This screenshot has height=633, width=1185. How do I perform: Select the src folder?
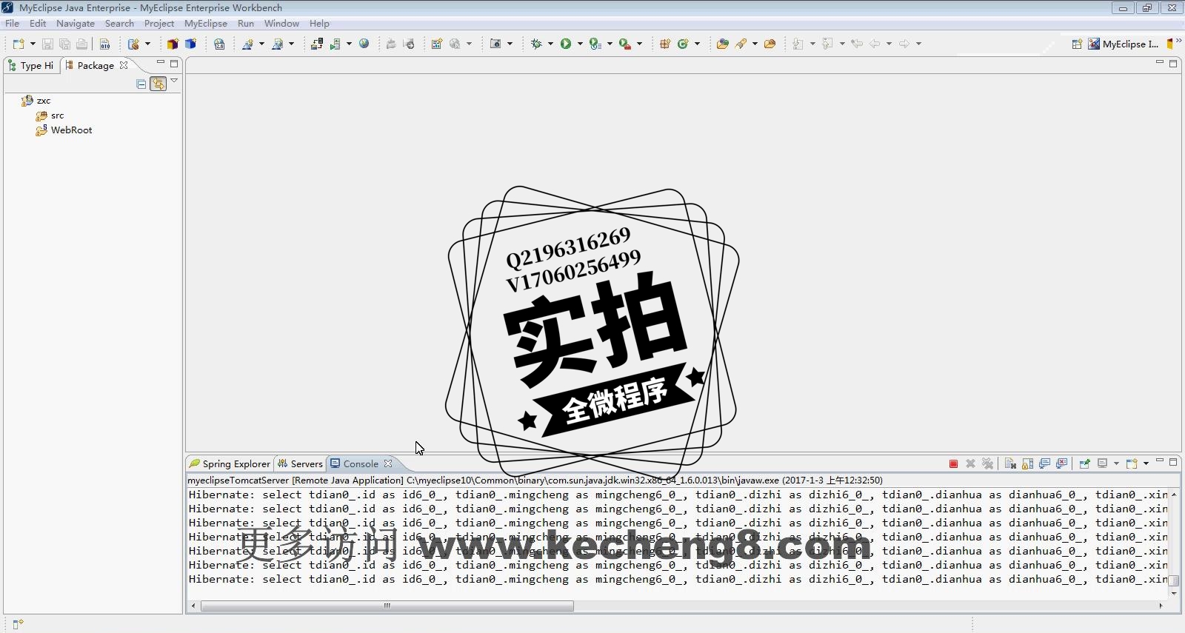pos(50,115)
